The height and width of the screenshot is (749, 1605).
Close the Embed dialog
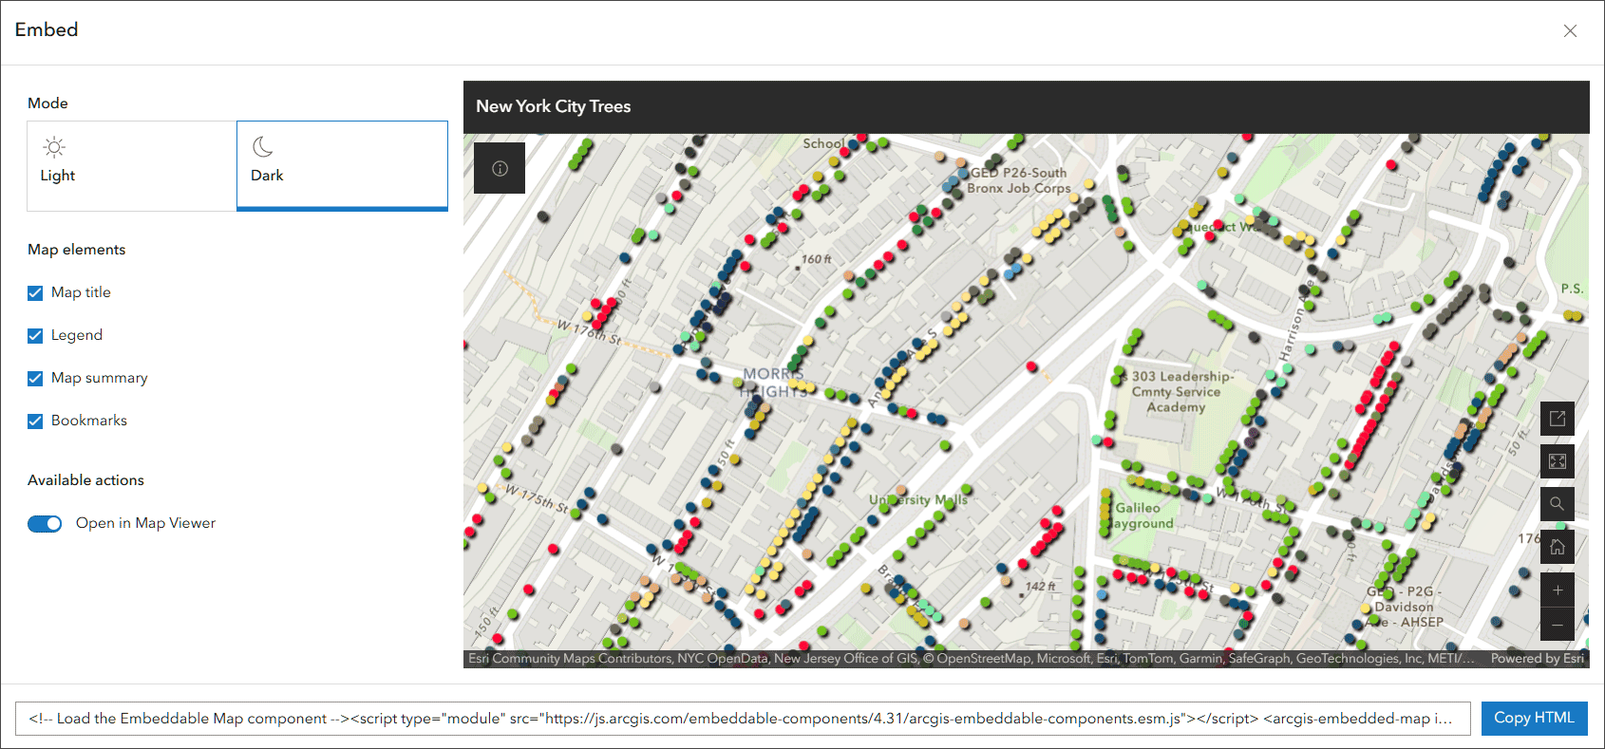[1570, 30]
